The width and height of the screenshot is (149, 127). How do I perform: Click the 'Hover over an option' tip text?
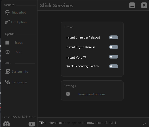[82, 123]
